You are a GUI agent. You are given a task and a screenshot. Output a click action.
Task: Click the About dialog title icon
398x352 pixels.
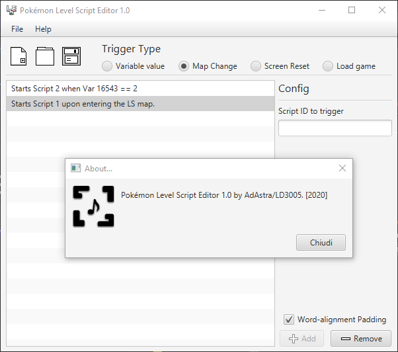[75, 168]
